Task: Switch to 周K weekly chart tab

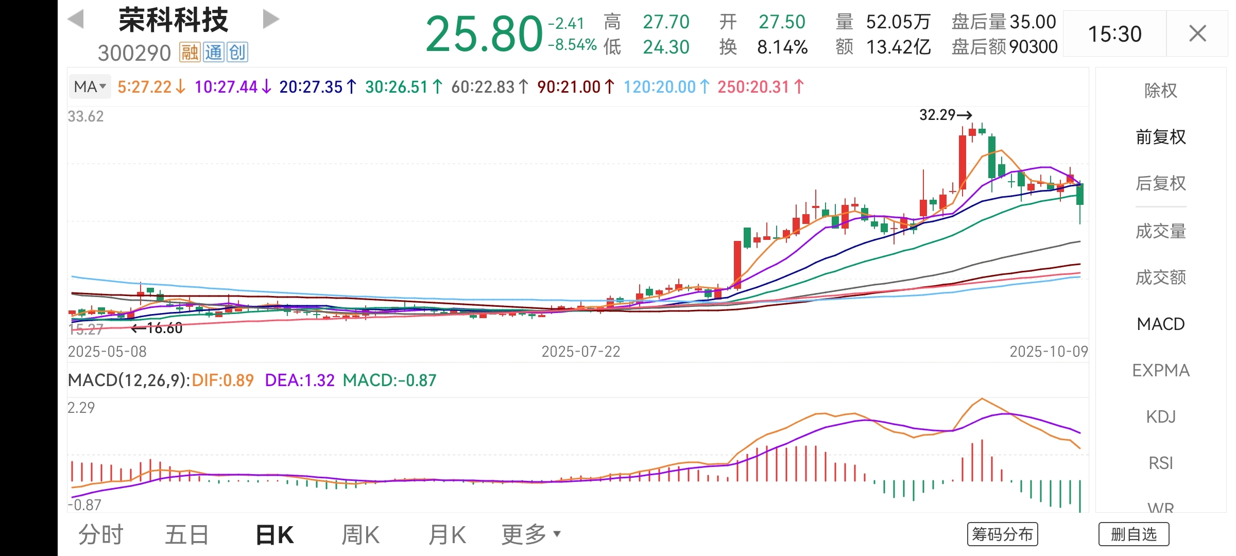Action: pyautogui.click(x=360, y=534)
